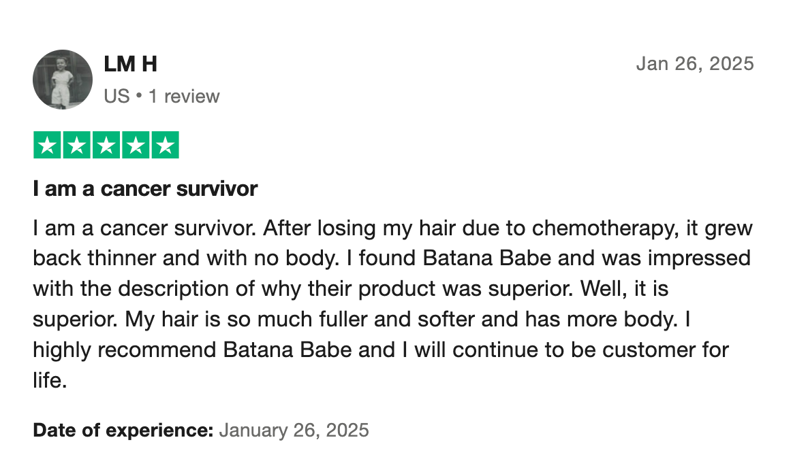
Task: Click the reviewer name LM H
Action: tap(130, 64)
